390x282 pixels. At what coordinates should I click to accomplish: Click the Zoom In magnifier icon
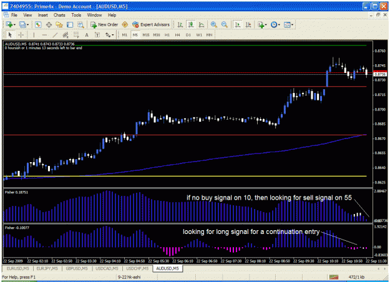point(213,24)
